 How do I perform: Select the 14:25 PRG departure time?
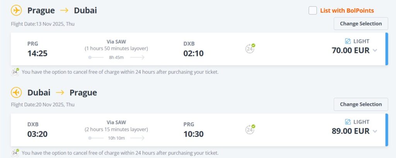click(x=37, y=53)
